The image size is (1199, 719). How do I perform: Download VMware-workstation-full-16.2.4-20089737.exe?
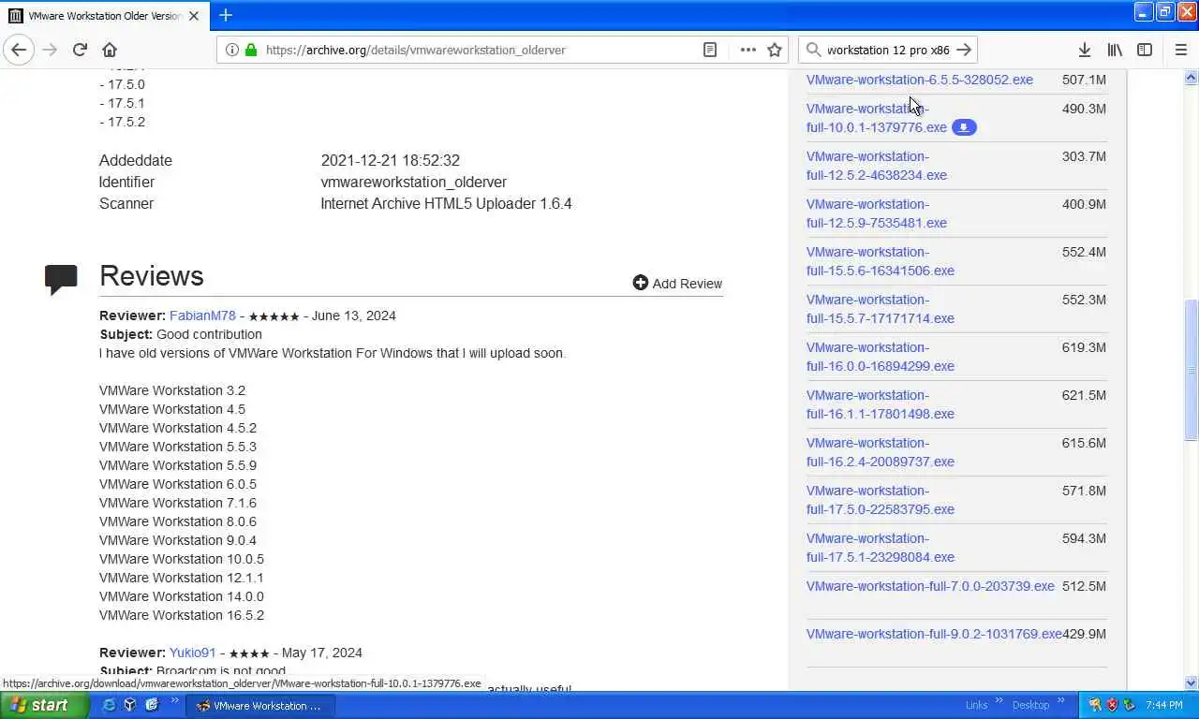coord(881,452)
